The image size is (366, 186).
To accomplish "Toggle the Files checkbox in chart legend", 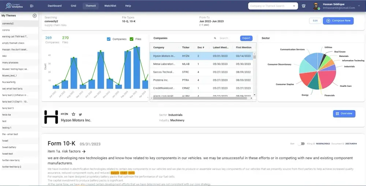I will pos(131,39).
